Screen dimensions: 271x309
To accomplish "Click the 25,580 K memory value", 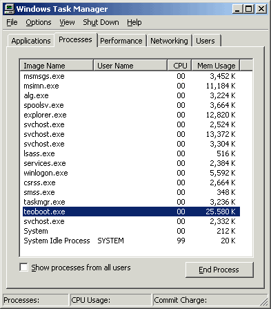I will point(221,212).
